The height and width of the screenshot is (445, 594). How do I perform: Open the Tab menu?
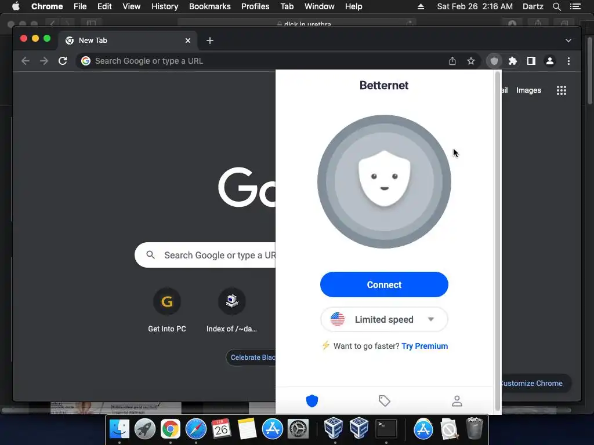pyautogui.click(x=287, y=6)
